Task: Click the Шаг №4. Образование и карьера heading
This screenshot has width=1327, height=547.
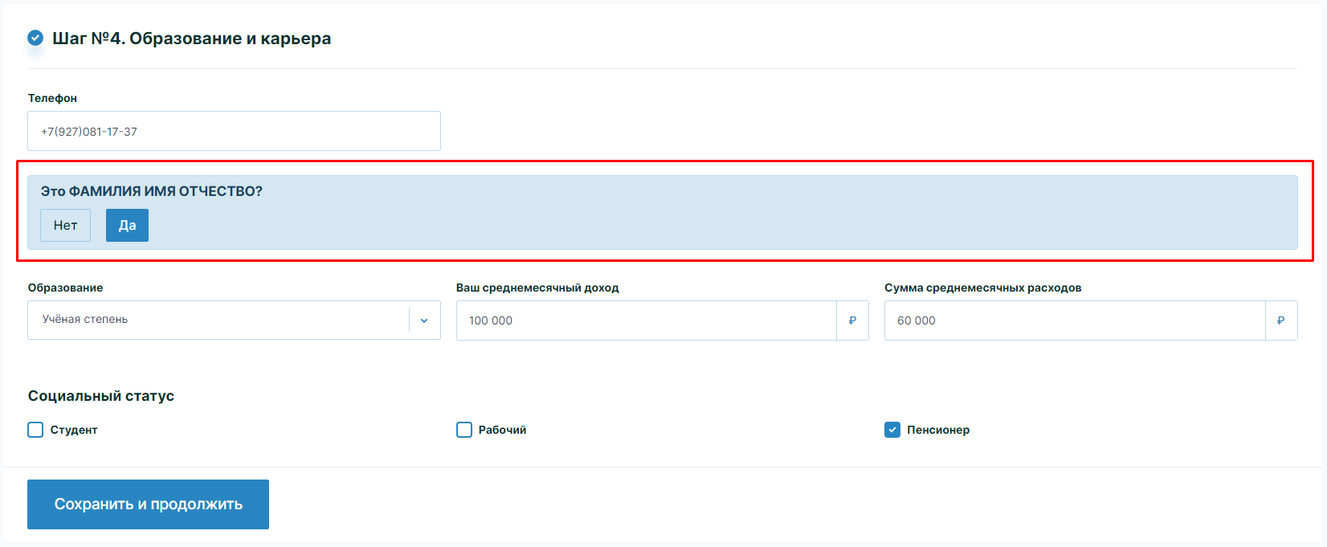Action: click(191, 39)
